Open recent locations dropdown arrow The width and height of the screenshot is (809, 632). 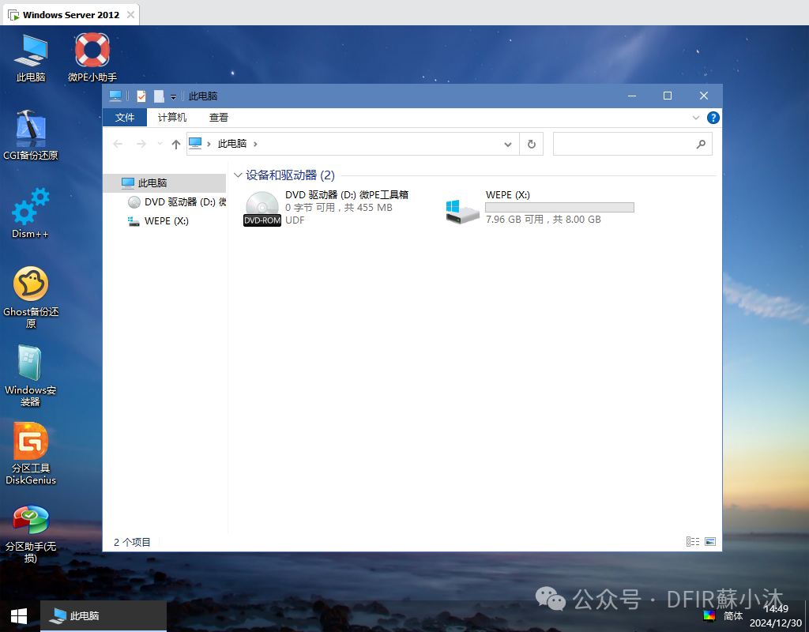pos(160,144)
